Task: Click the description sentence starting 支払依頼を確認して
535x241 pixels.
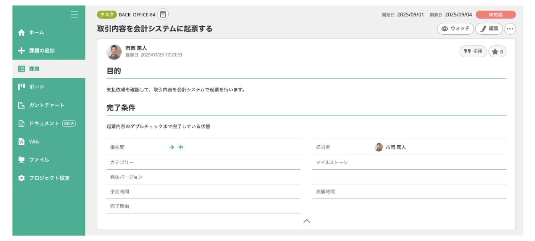Action: click(176, 90)
